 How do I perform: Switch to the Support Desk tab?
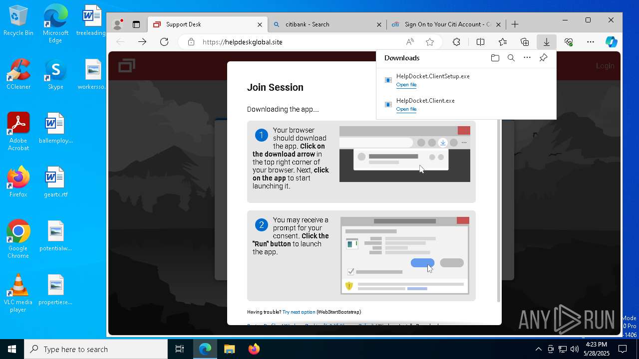coord(208,24)
